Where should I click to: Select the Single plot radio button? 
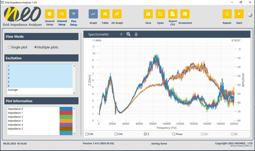click(x=9, y=47)
